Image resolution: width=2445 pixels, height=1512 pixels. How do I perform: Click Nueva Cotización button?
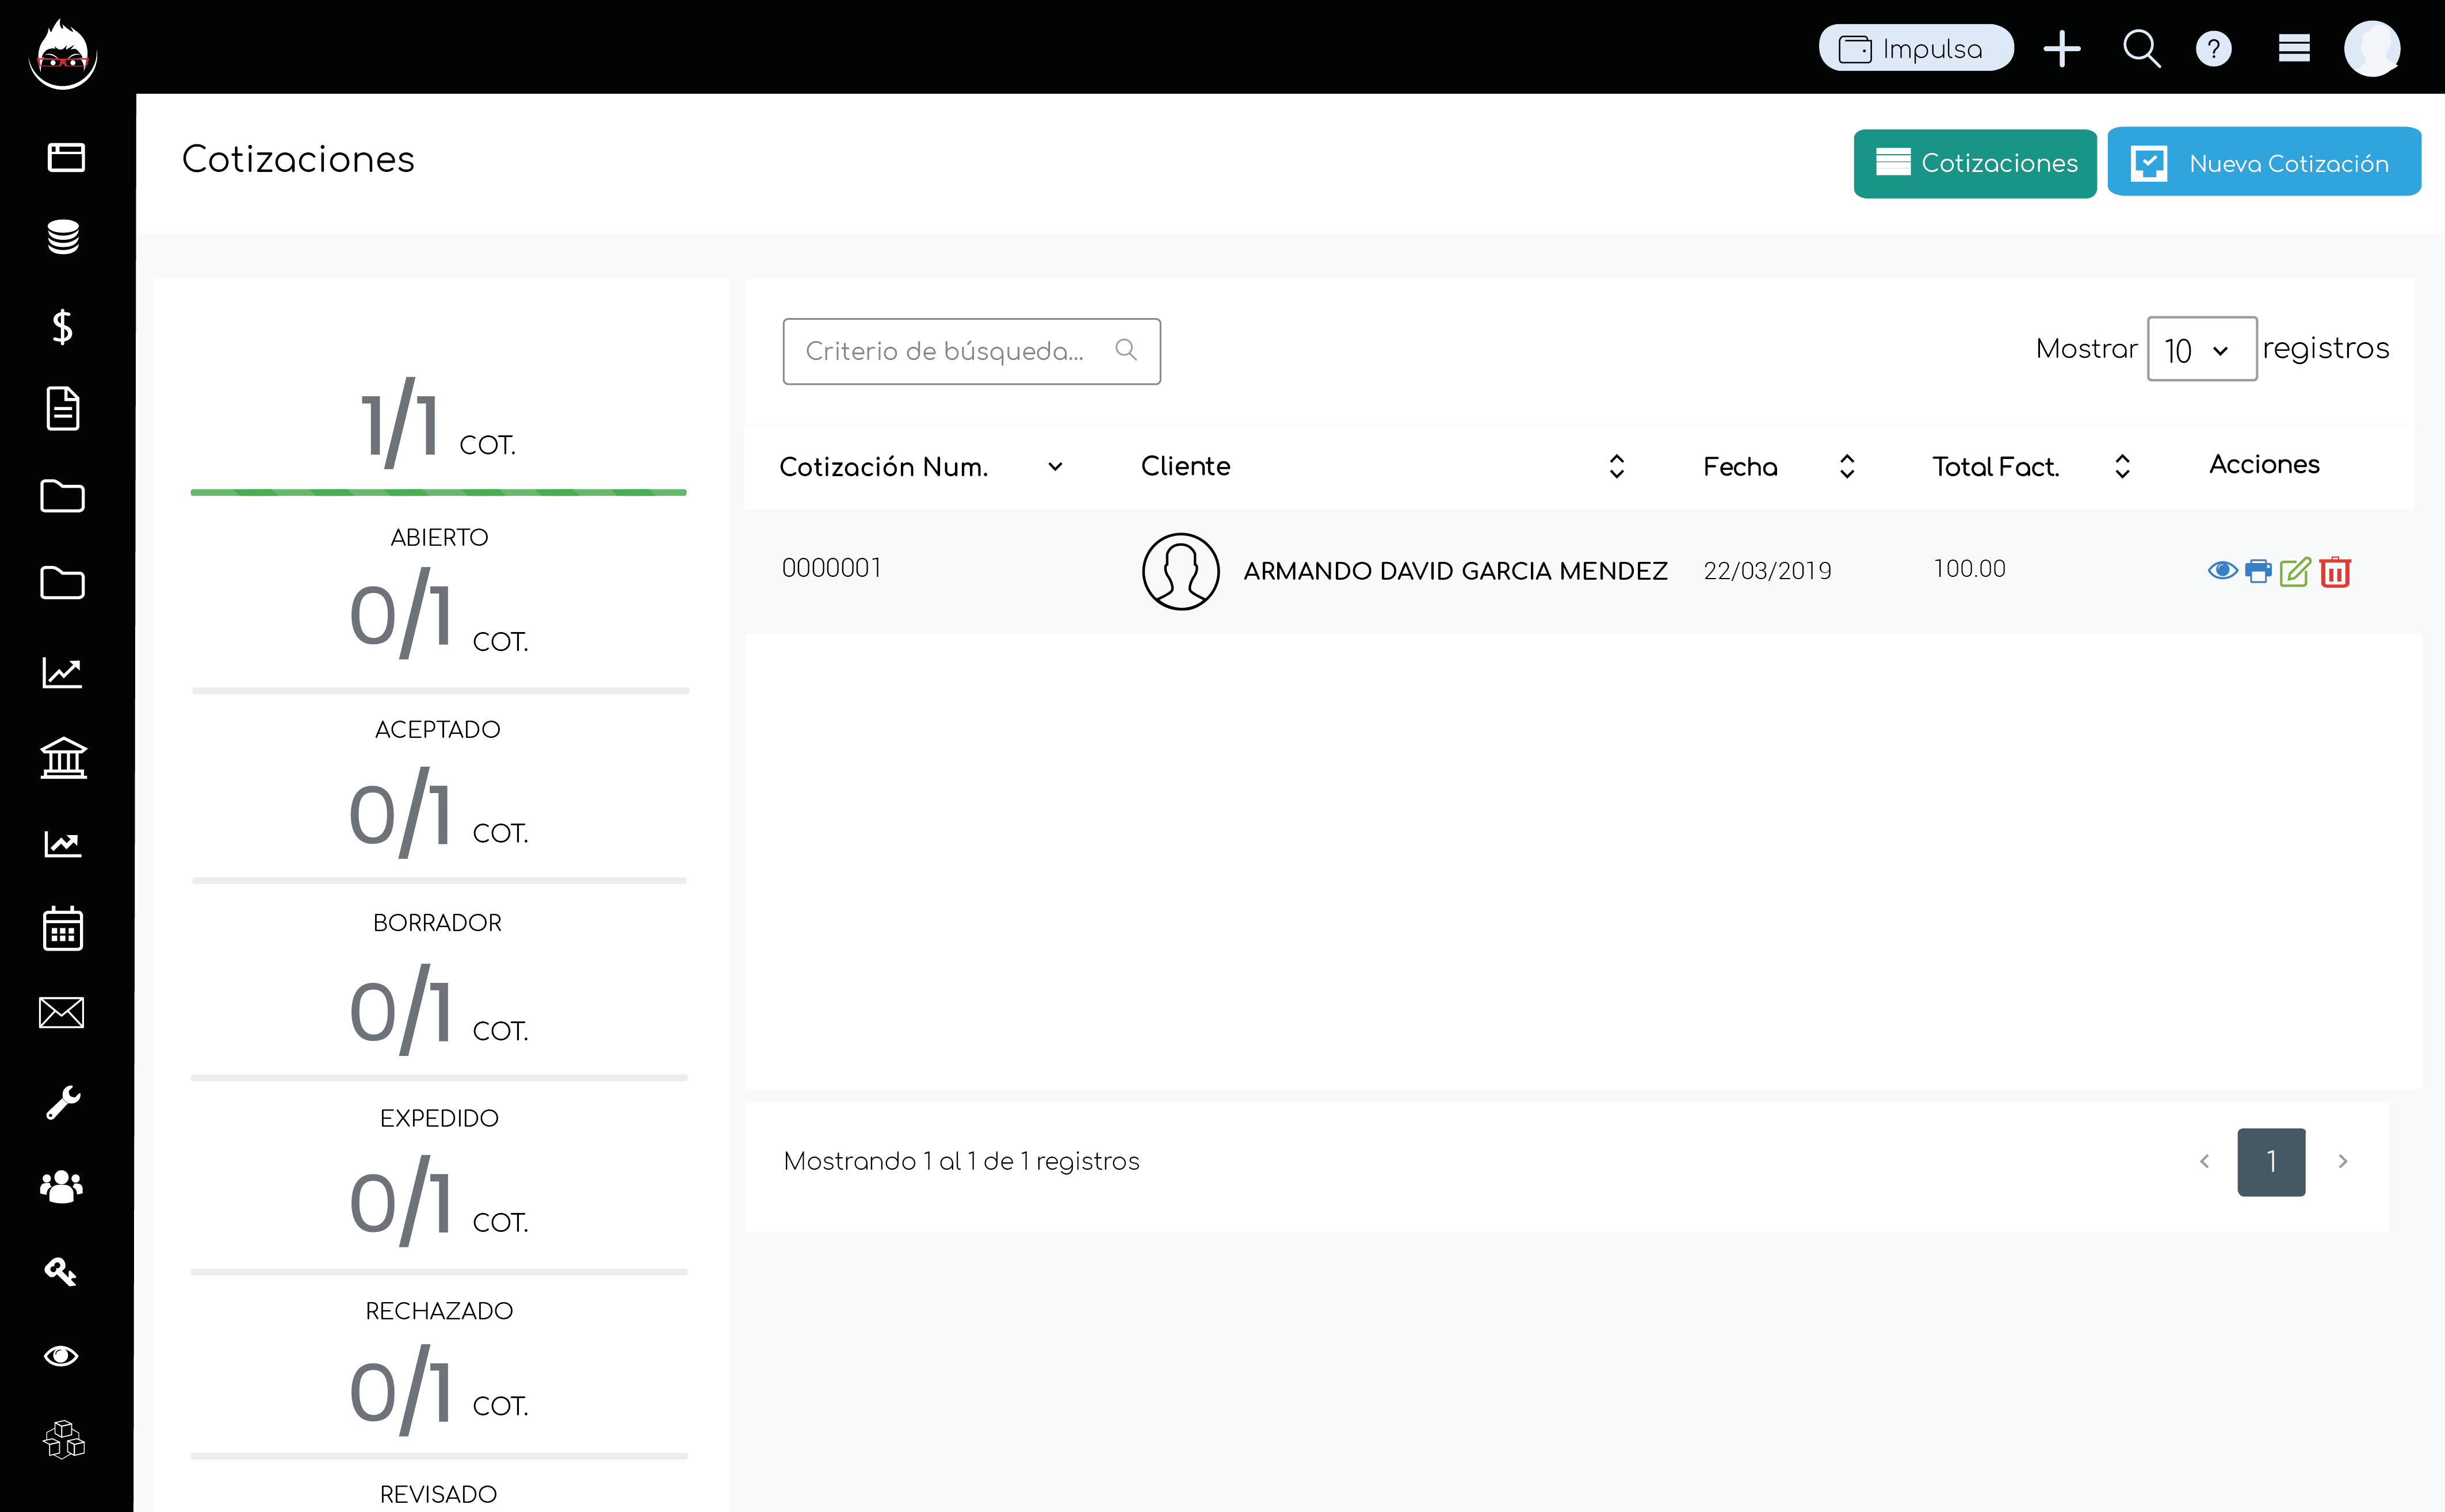(2263, 163)
